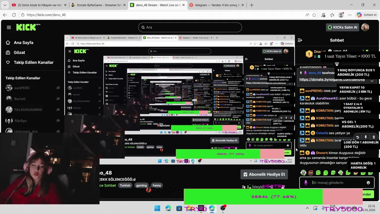Close the telegram Yandex tab
The height and width of the screenshot is (214, 380).
pyautogui.click(x=243, y=5)
